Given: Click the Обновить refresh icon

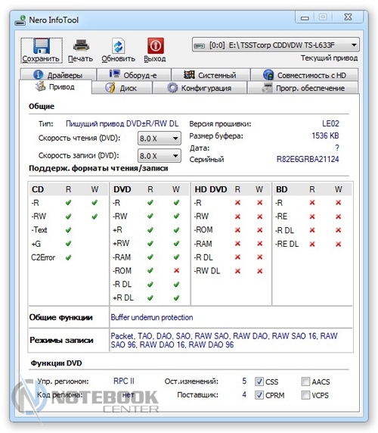Looking at the screenshot, I should [x=118, y=46].
